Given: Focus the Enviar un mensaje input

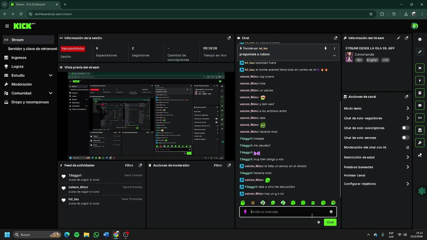Looking at the screenshot, I should pos(289,212).
